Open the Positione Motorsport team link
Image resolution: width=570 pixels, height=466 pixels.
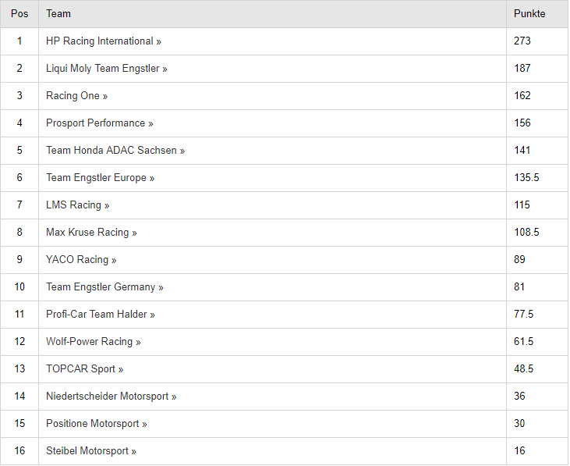(97, 423)
